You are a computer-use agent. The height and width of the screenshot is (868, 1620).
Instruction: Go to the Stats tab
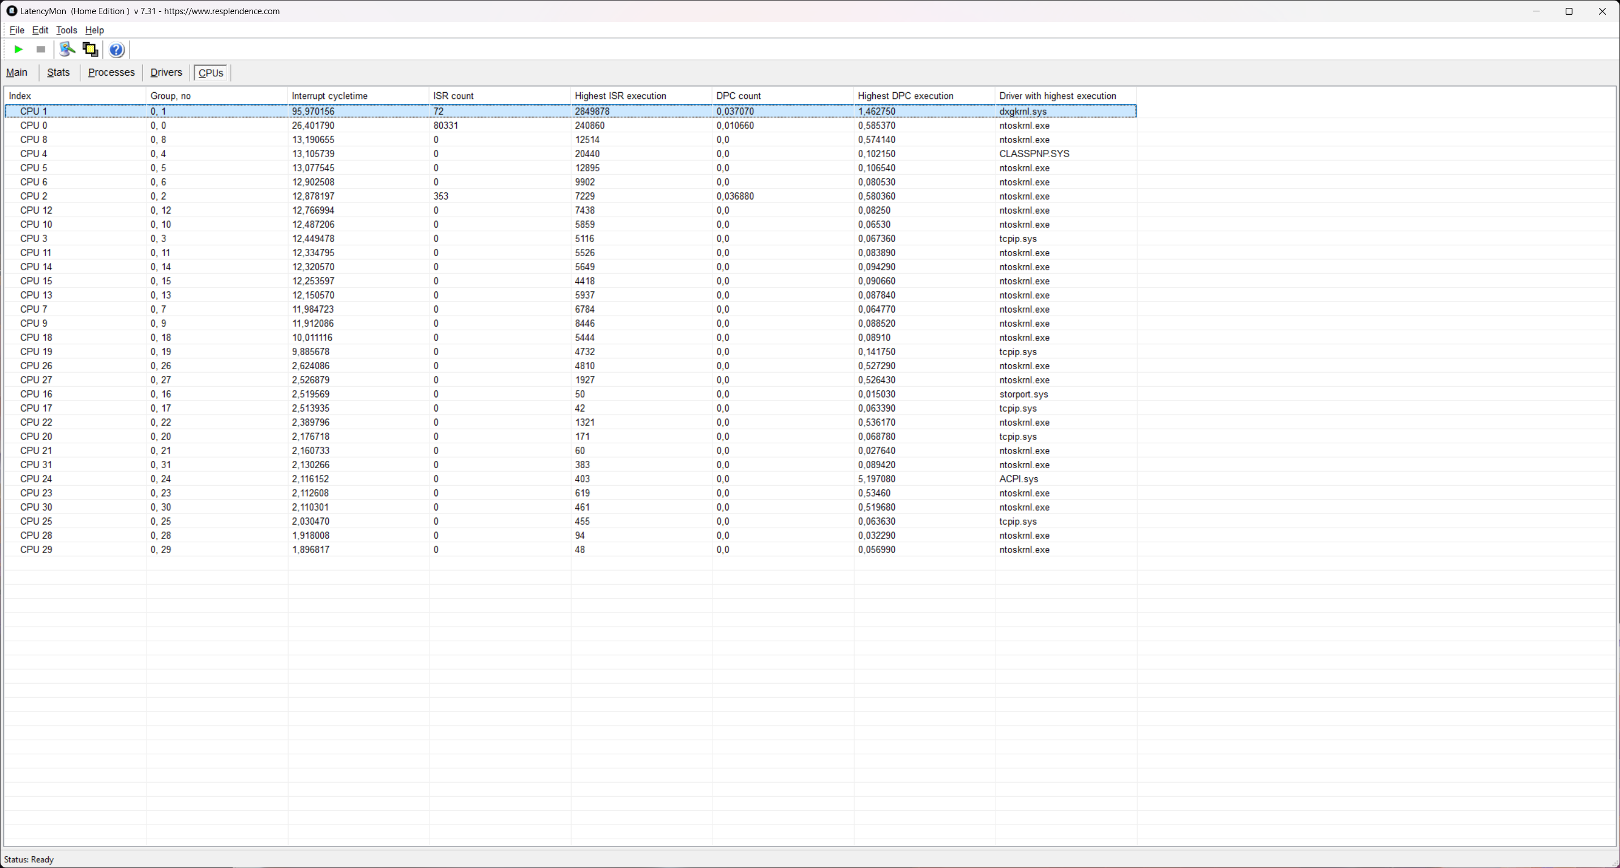pyautogui.click(x=58, y=72)
